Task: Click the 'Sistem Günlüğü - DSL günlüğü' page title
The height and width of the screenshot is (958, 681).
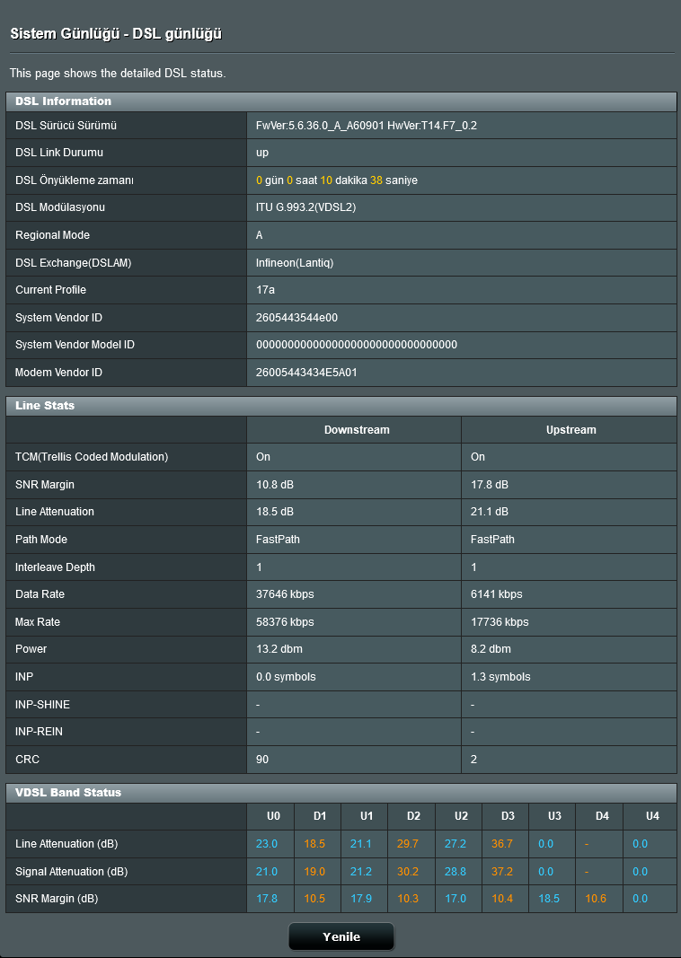Action: [116, 34]
